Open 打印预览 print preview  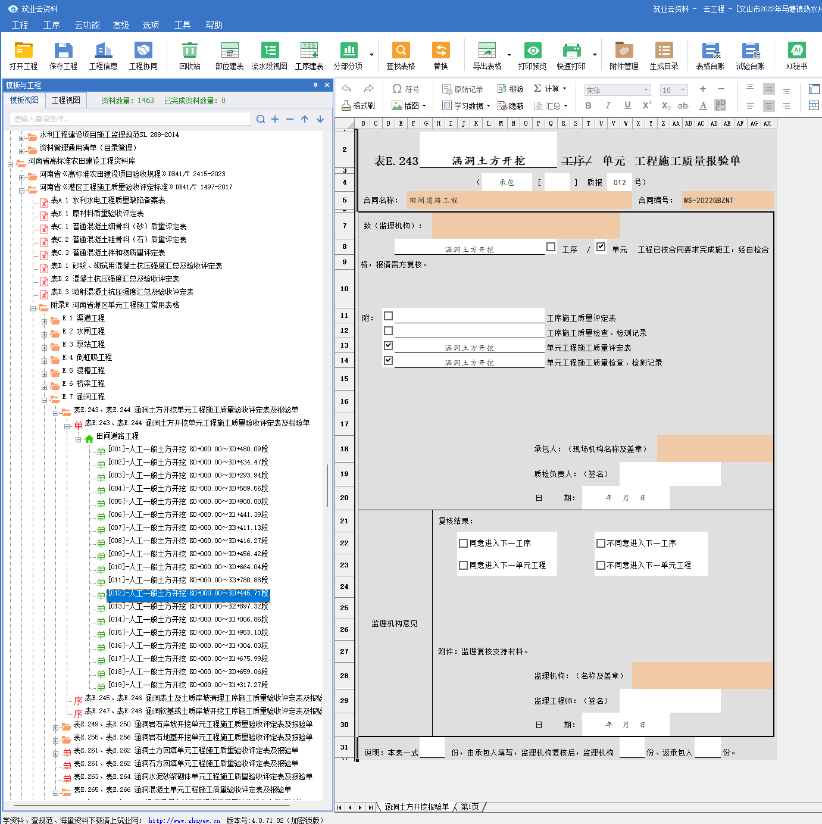click(x=532, y=56)
